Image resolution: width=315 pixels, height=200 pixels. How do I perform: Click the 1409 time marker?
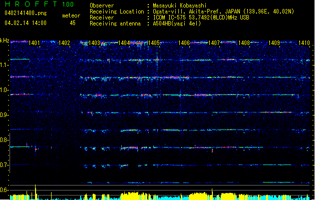274,43
